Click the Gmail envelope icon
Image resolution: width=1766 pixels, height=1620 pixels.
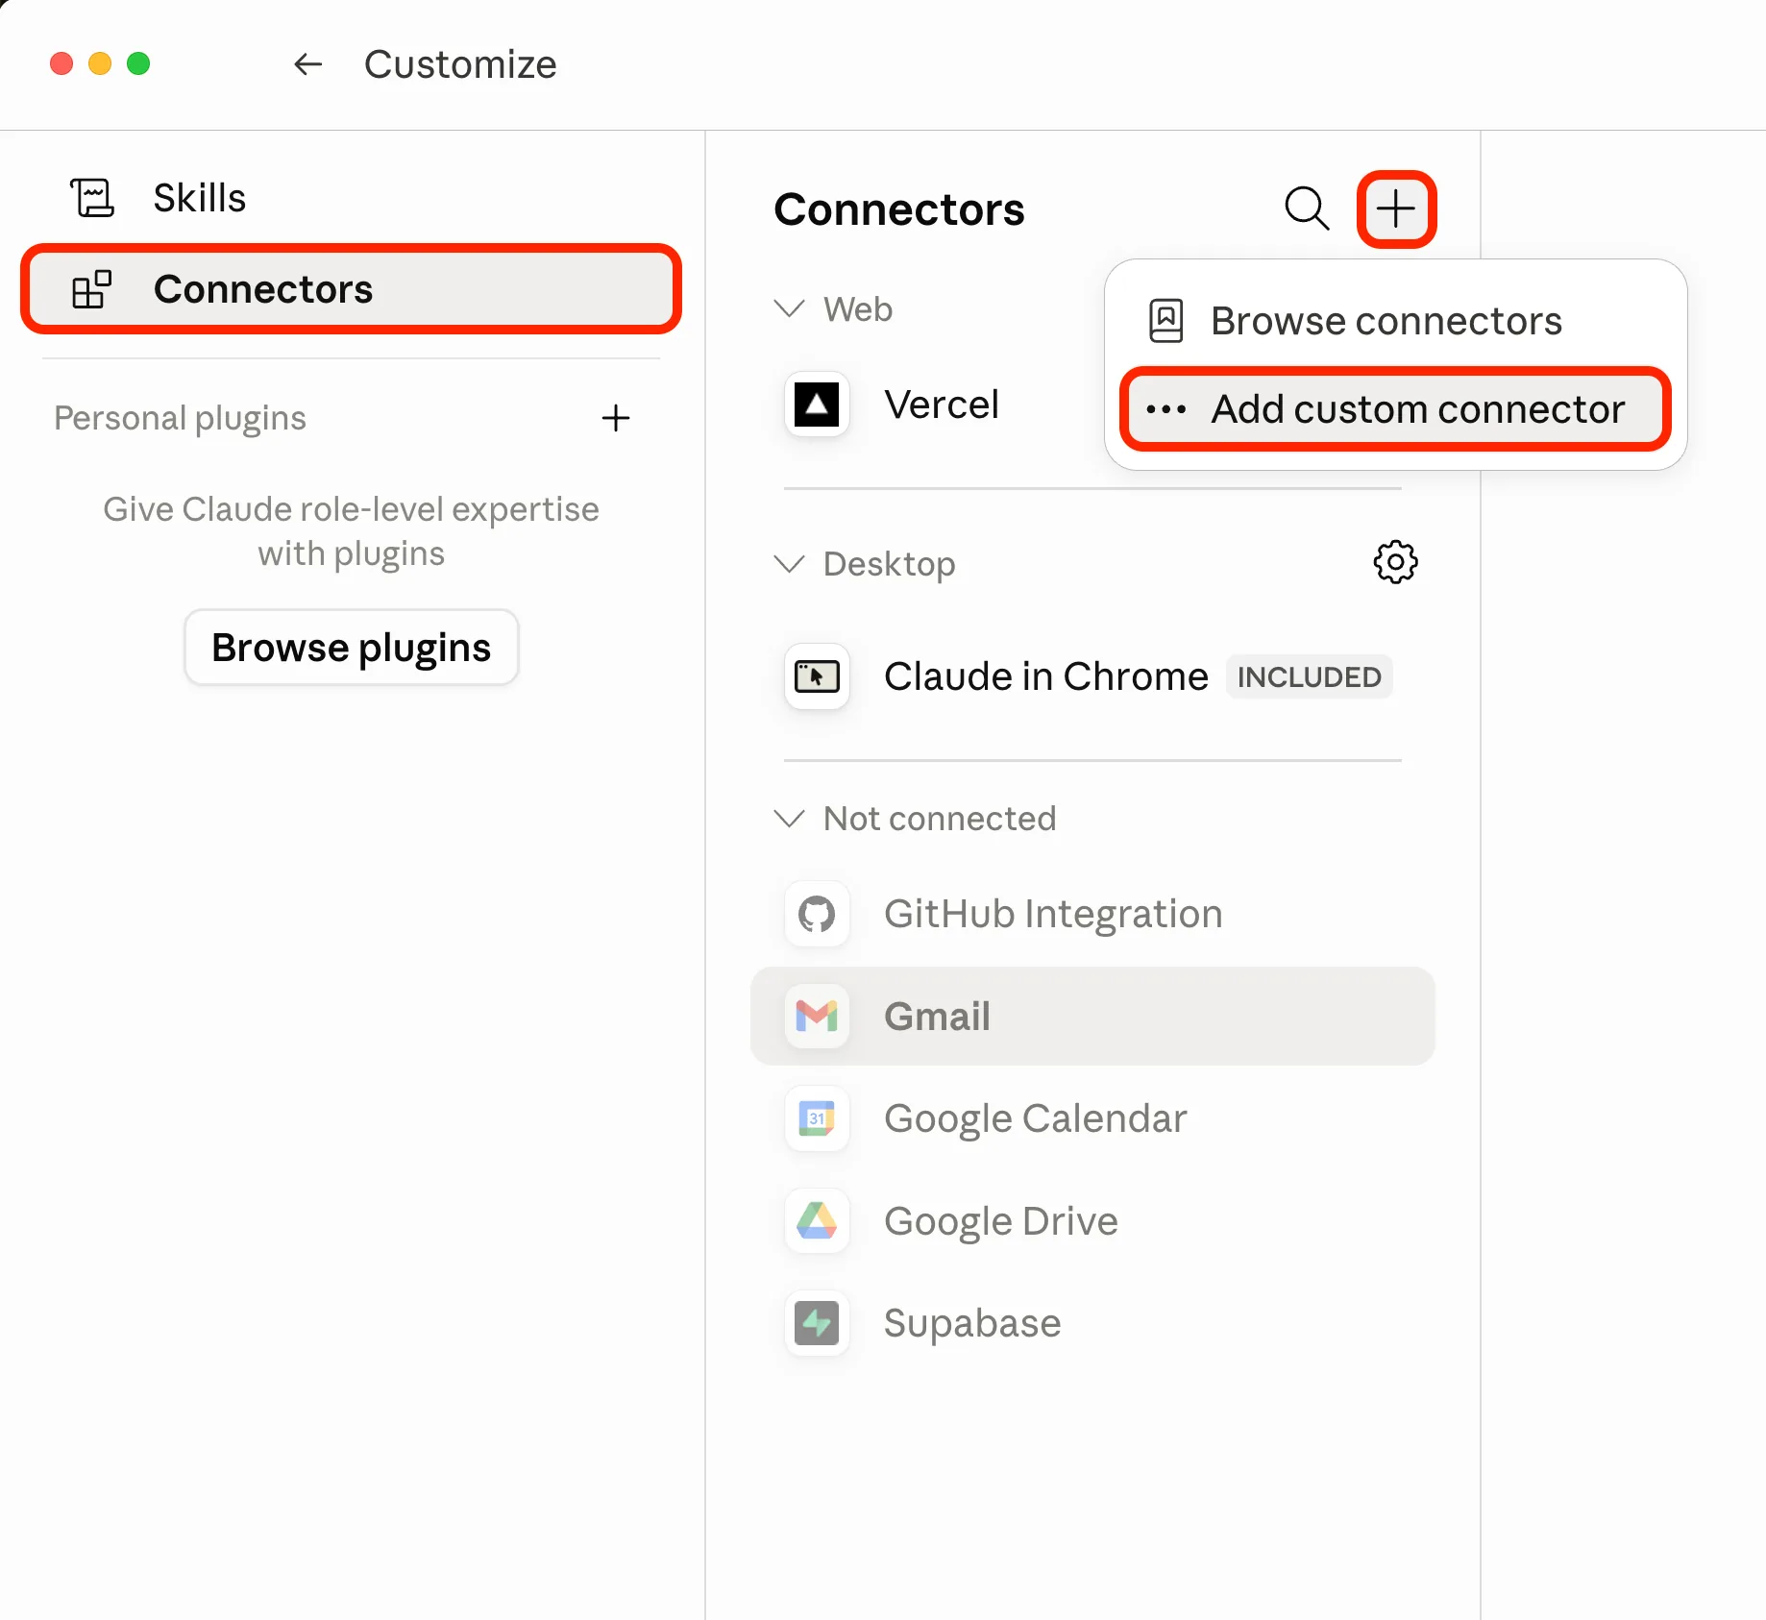tap(817, 1016)
